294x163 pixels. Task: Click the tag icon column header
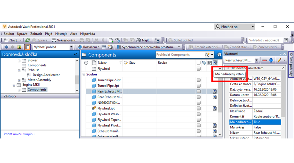(x=204, y=63)
